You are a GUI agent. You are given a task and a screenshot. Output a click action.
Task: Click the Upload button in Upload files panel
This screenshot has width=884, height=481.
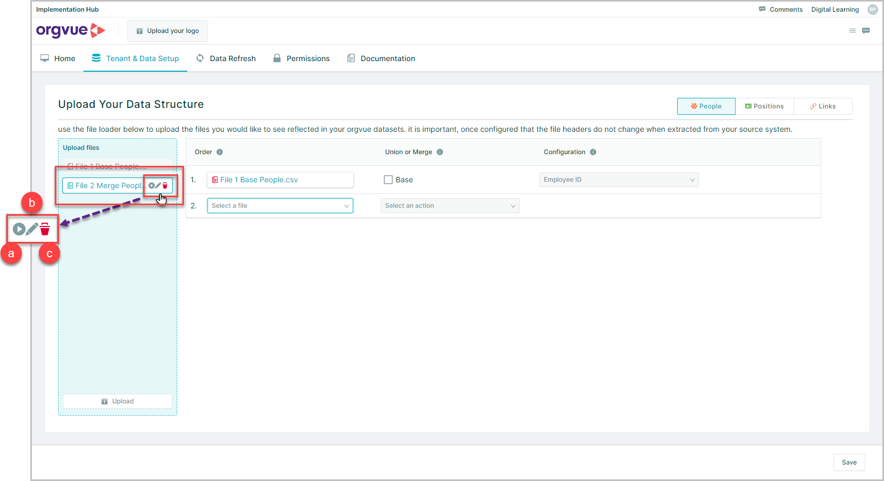click(x=118, y=401)
